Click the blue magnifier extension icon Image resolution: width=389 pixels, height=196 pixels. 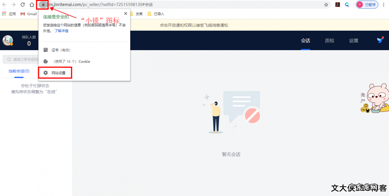[347, 5]
